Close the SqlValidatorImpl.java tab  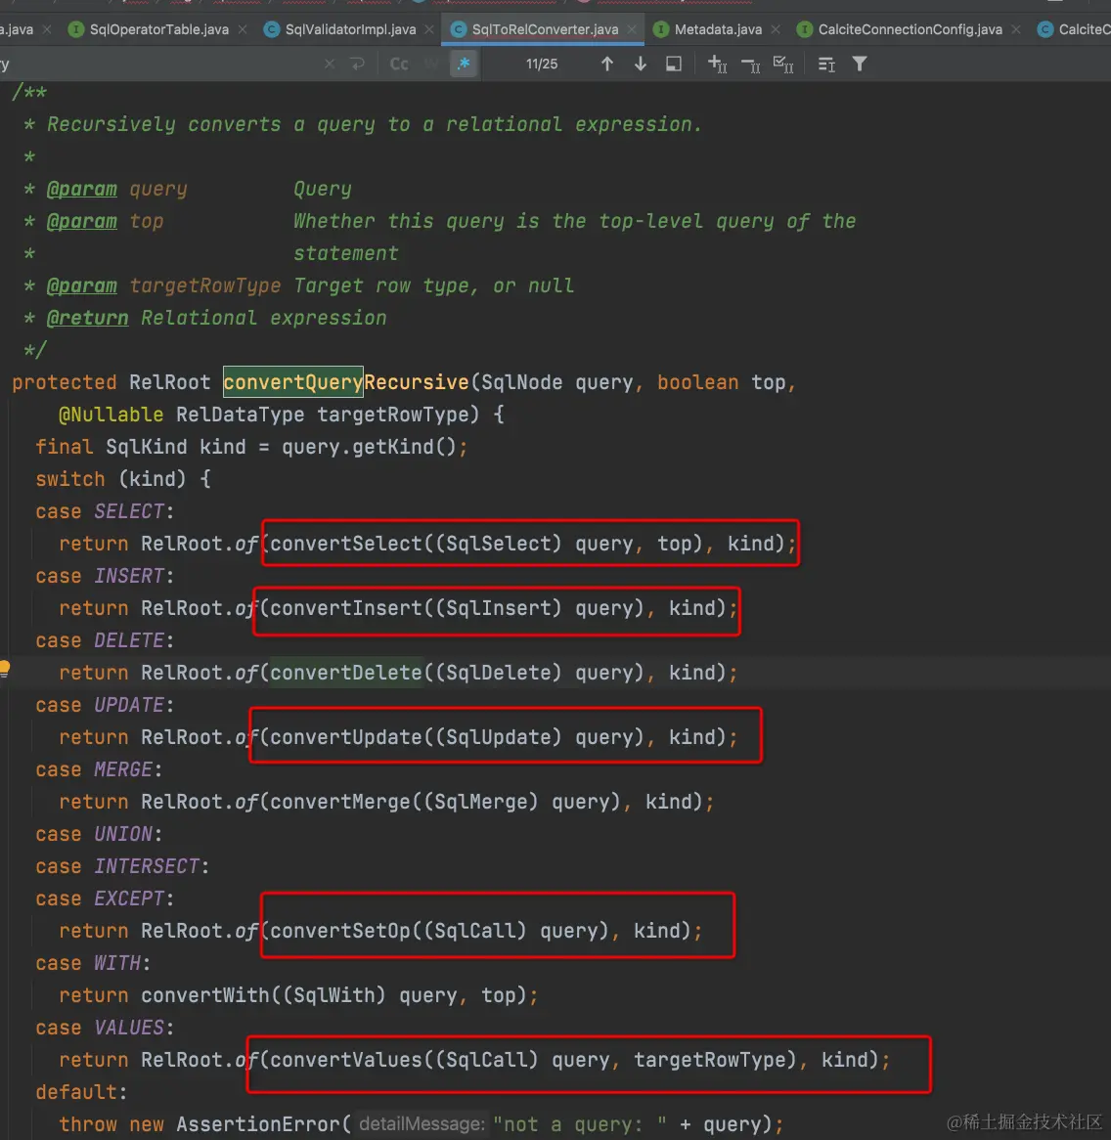429,29
